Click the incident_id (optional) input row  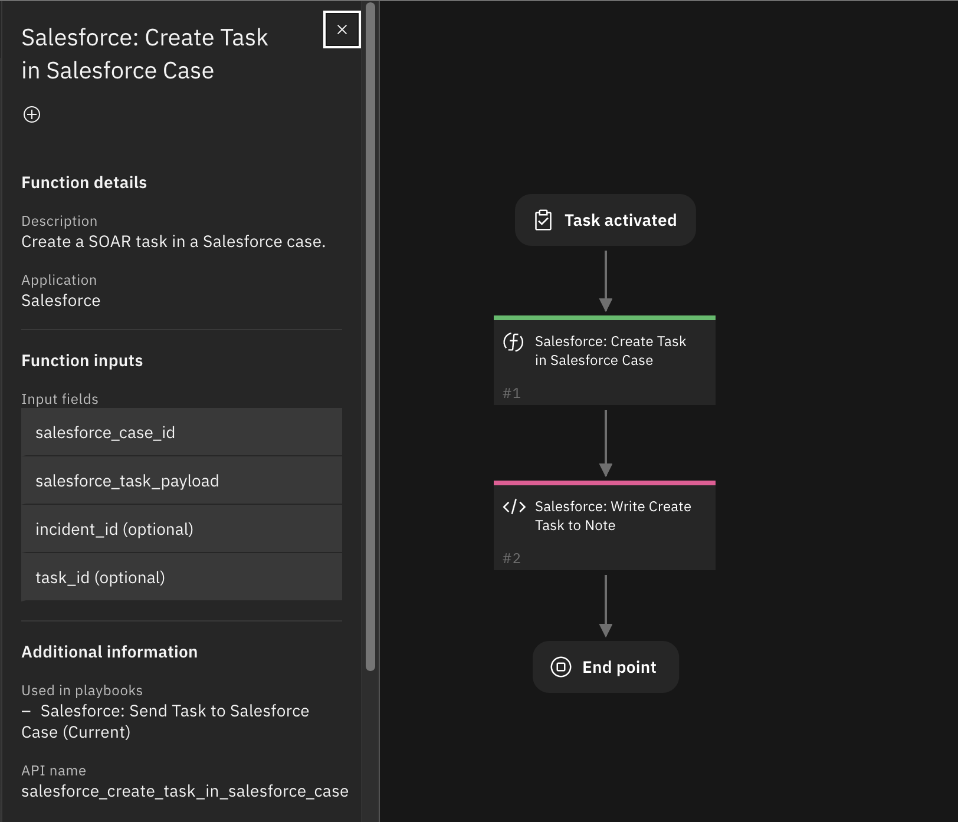click(x=182, y=529)
